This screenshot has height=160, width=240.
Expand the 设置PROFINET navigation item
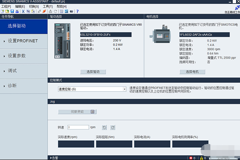(x=24, y=41)
